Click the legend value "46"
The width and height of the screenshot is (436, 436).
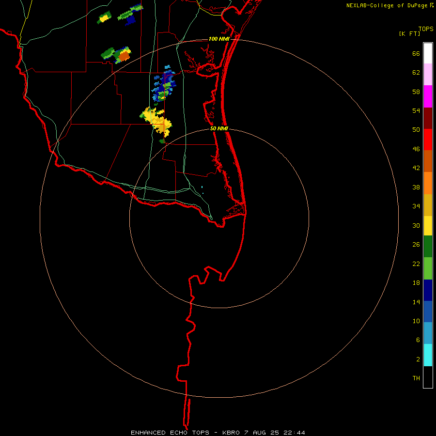[416, 149]
